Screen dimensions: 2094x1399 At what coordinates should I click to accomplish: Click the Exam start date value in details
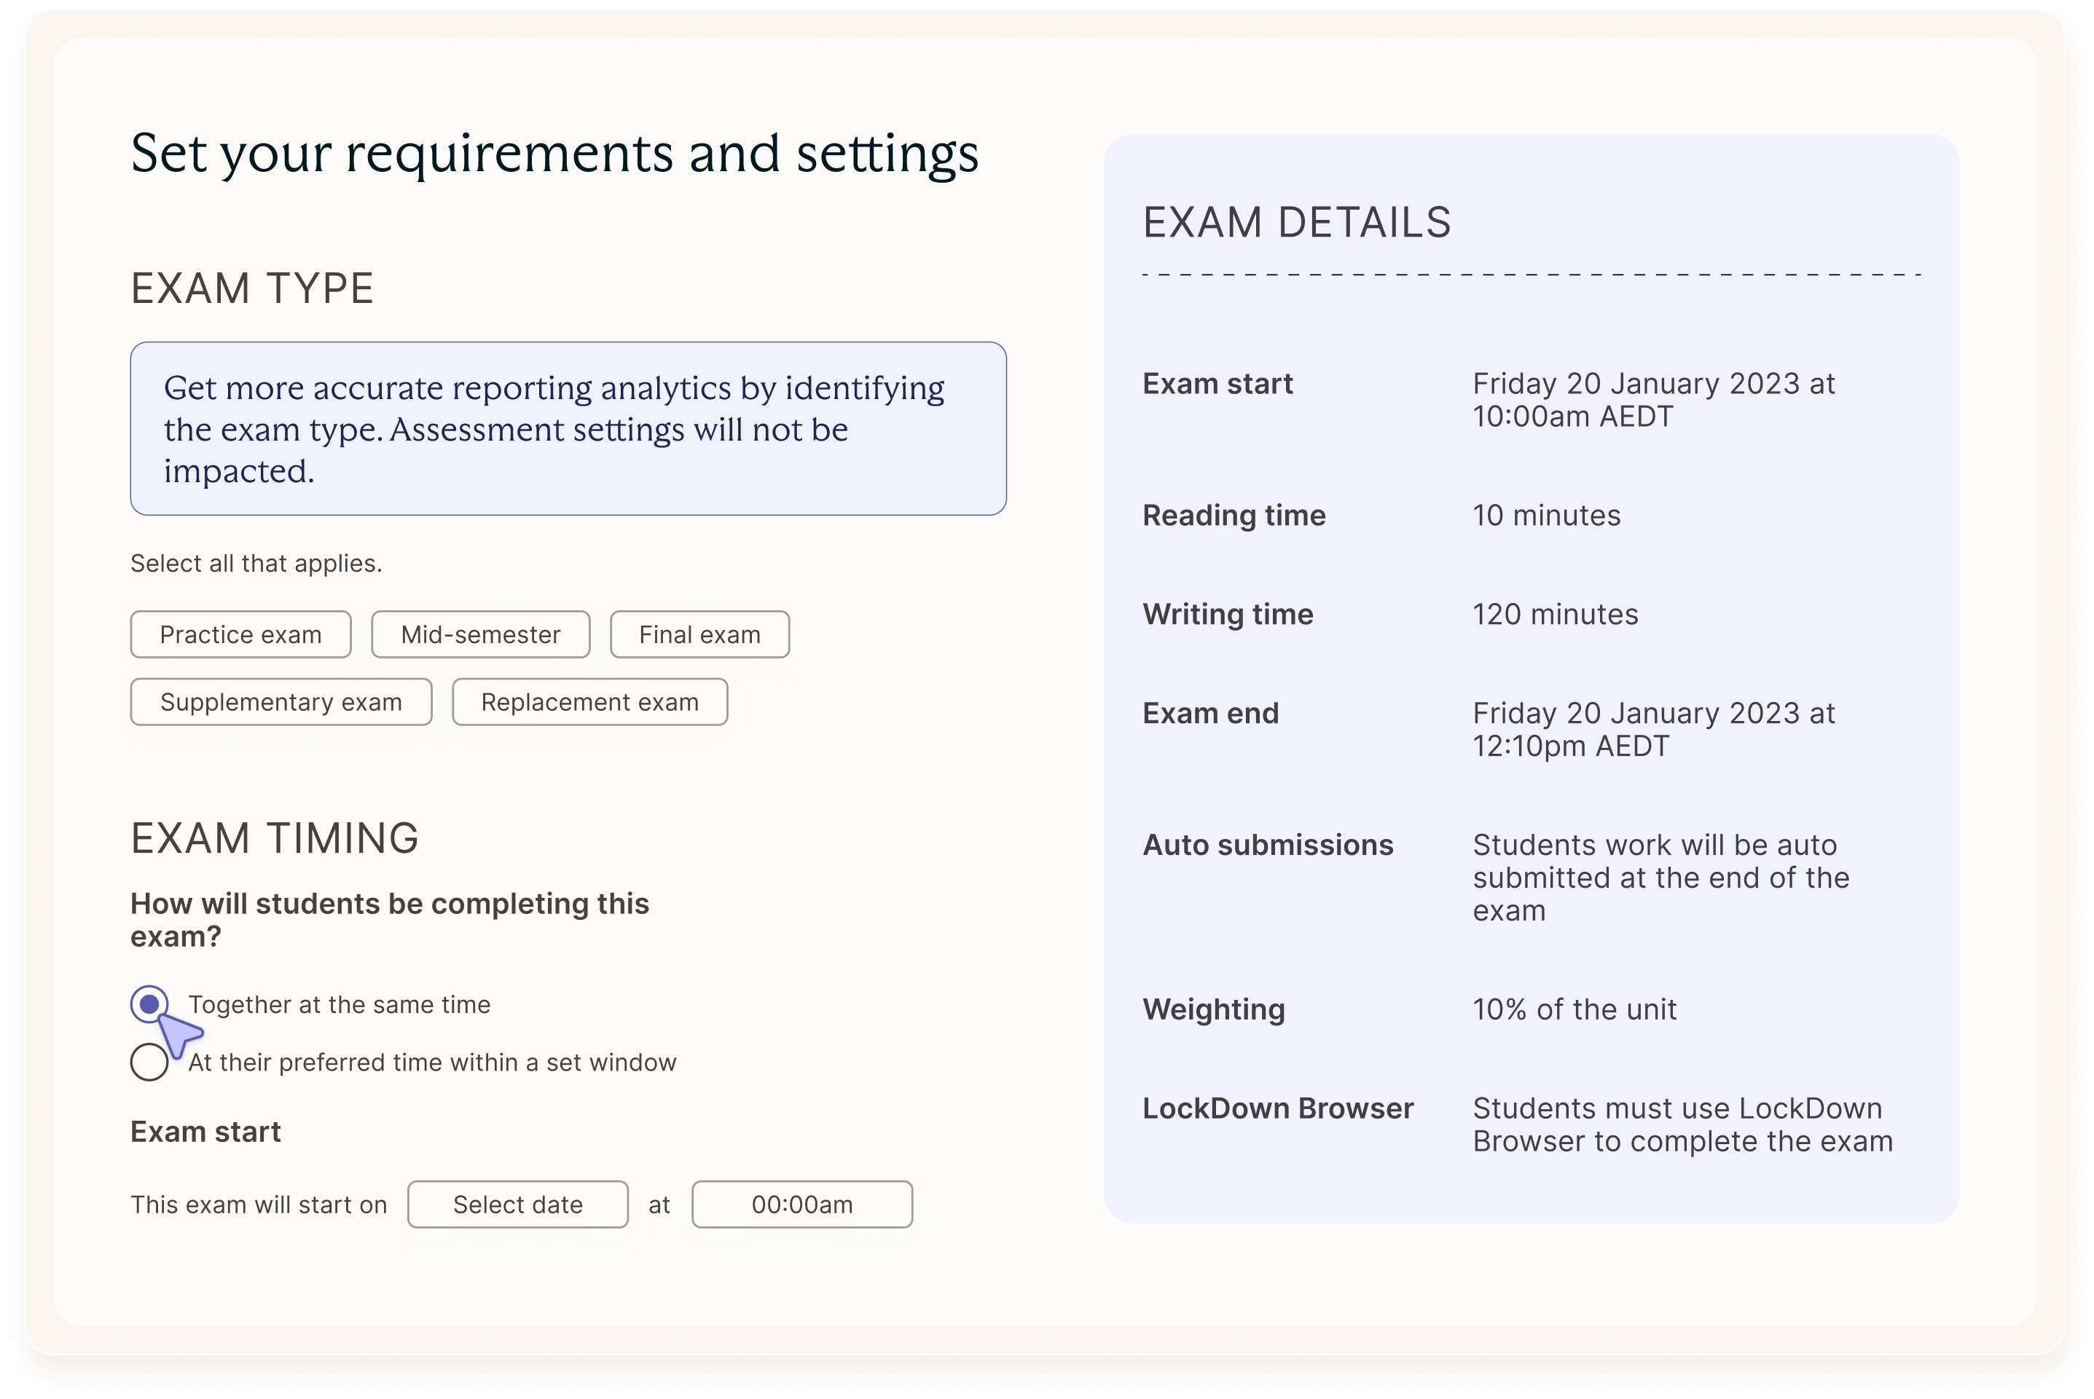pos(1653,400)
